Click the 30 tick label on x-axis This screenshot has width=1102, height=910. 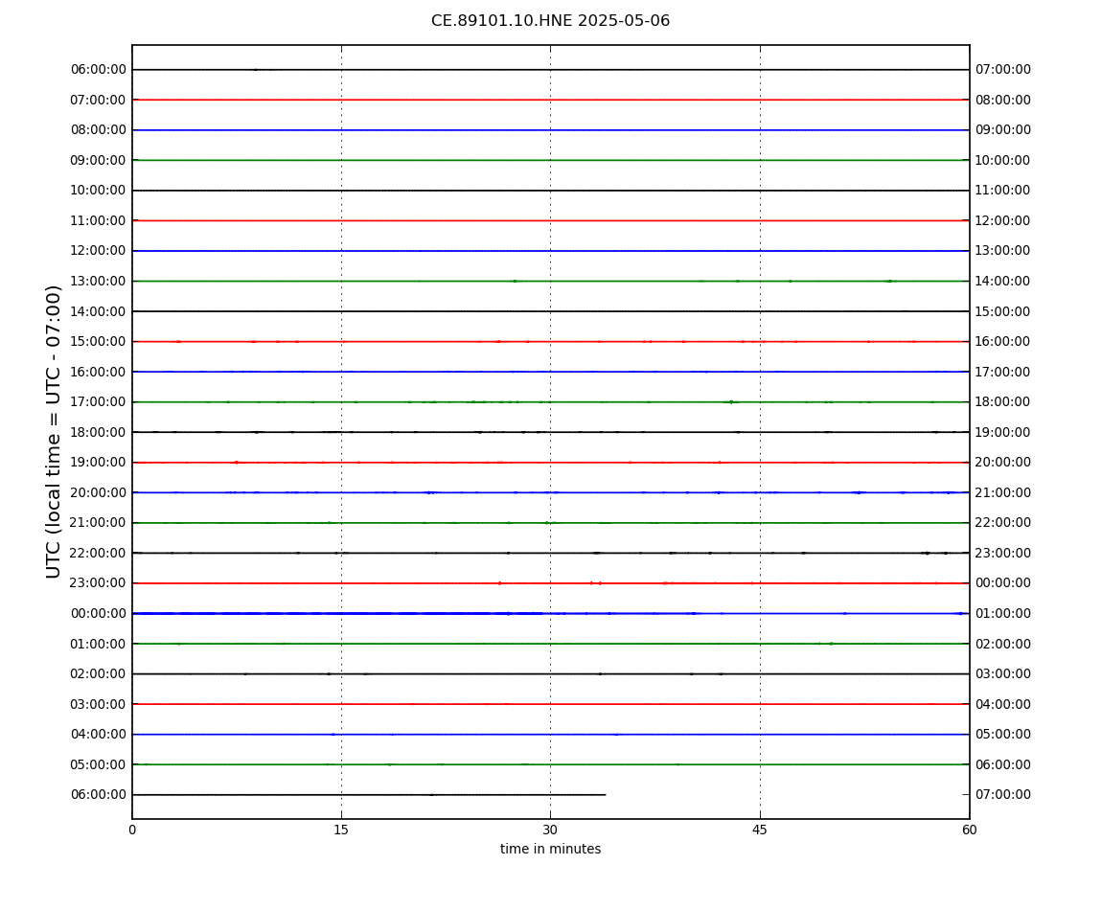550,830
